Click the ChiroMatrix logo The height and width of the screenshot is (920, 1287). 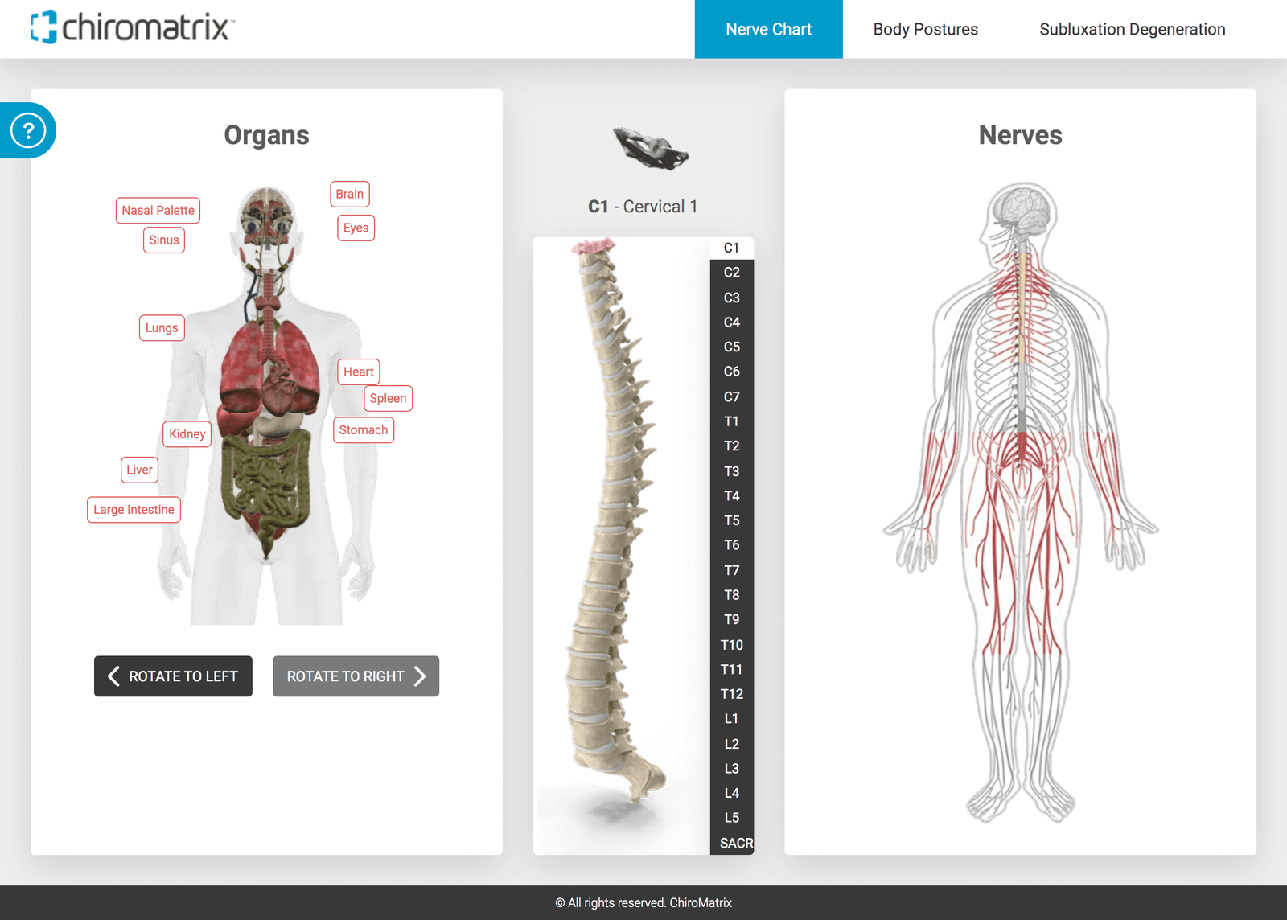tap(129, 27)
